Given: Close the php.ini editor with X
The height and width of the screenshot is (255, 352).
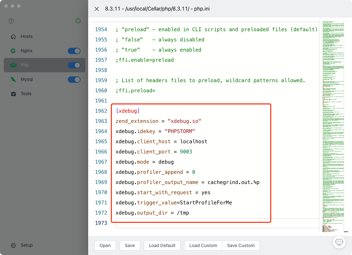Looking at the screenshot, I should tap(97, 9).
